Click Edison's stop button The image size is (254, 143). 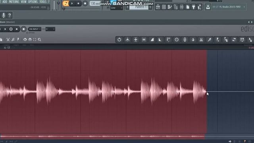pyautogui.click(x=17, y=29)
